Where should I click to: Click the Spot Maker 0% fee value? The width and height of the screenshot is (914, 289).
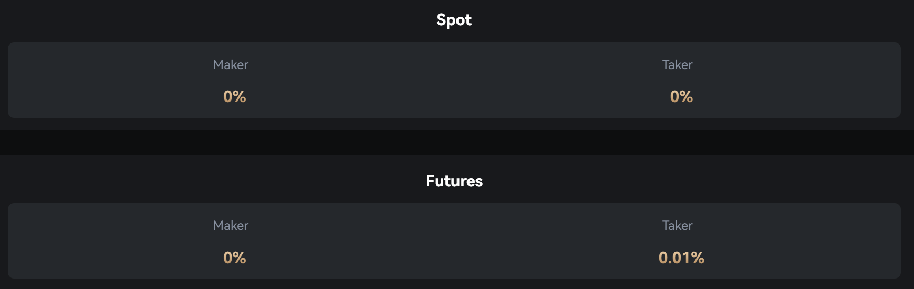point(234,96)
